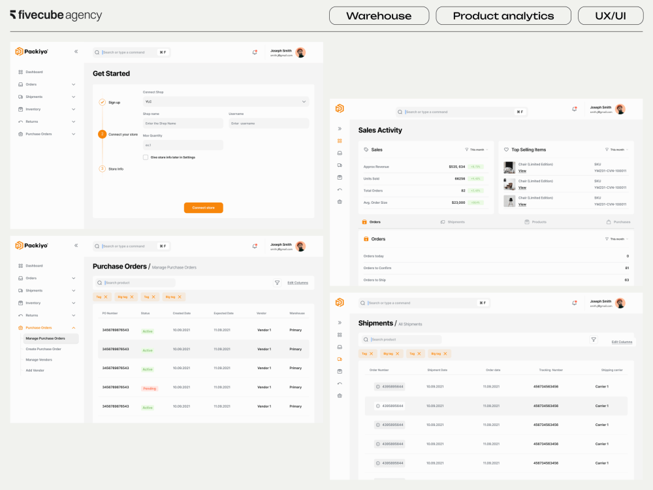Open shipments truck icon in Shipments panel sidebar

point(340,359)
